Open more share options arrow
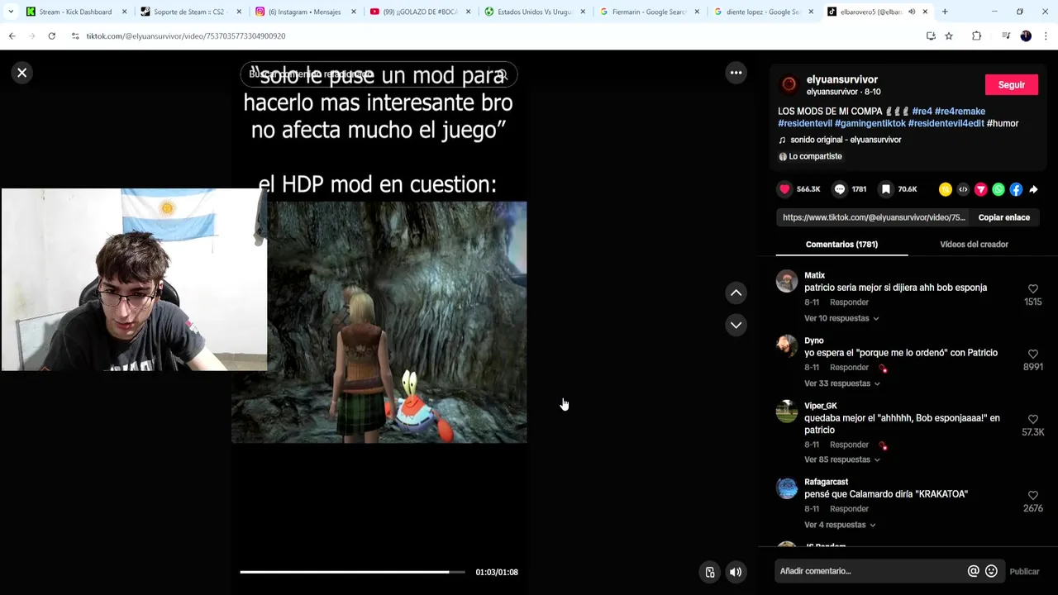This screenshot has width=1058, height=595. tap(1033, 189)
